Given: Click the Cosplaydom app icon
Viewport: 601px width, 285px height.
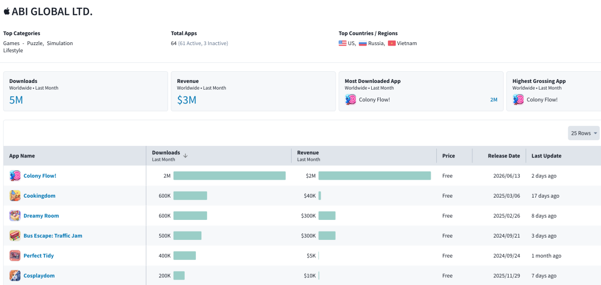Looking at the screenshot, I should pos(15,276).
